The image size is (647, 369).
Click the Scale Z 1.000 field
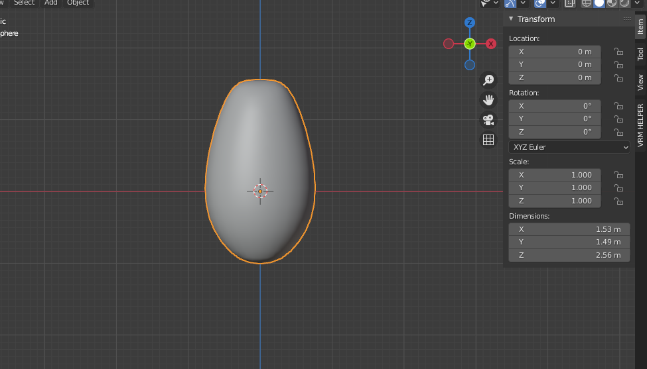pyautogui.click(x=555, y=201)
